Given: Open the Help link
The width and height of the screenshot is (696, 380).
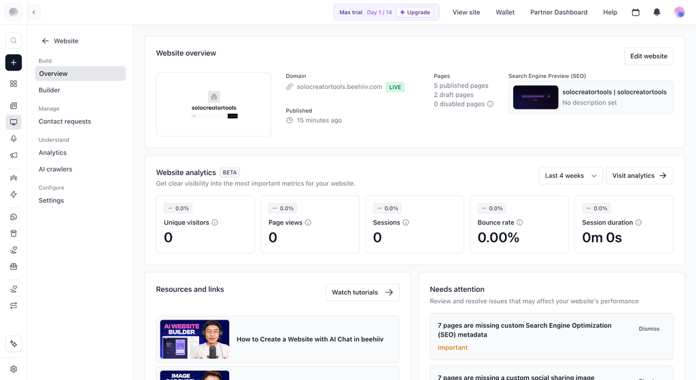Looking at the screenshot, I should pyautogui.click(x=610, y=12).
